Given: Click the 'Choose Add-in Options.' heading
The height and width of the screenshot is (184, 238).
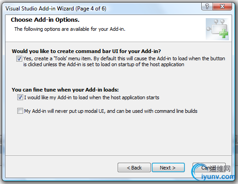Looking at the screenshot, I should click(x=45, y=20).
